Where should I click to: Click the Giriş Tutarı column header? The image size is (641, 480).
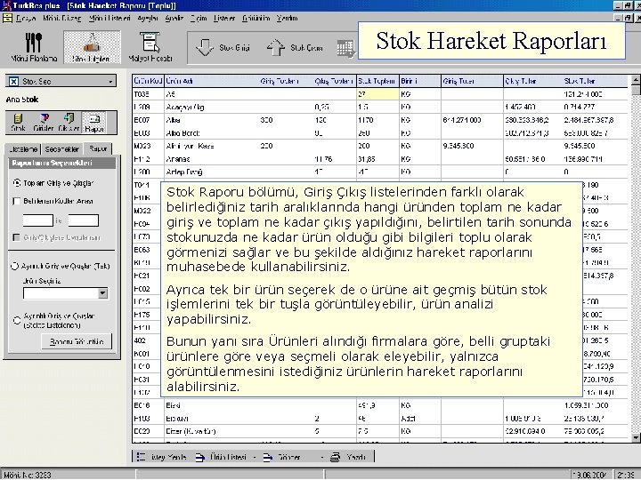[472, 81]
